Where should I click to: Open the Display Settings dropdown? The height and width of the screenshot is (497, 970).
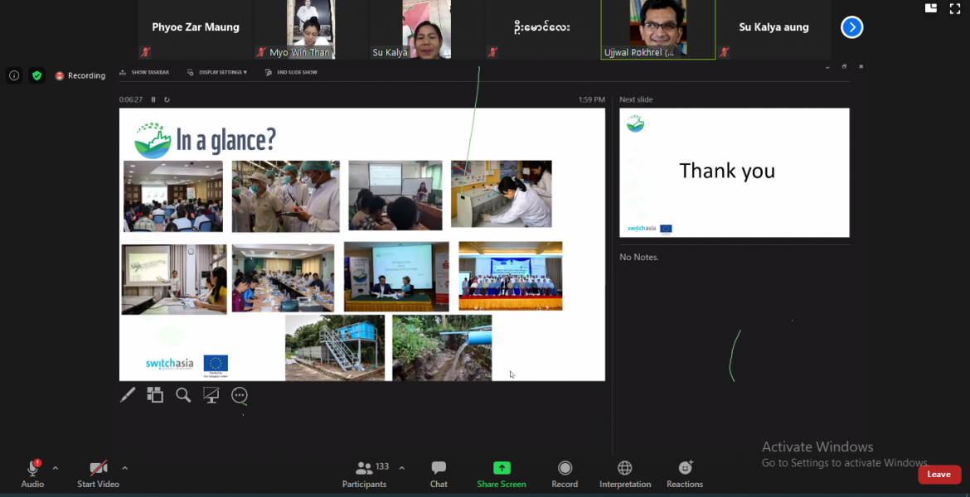[x=217, y=72]
